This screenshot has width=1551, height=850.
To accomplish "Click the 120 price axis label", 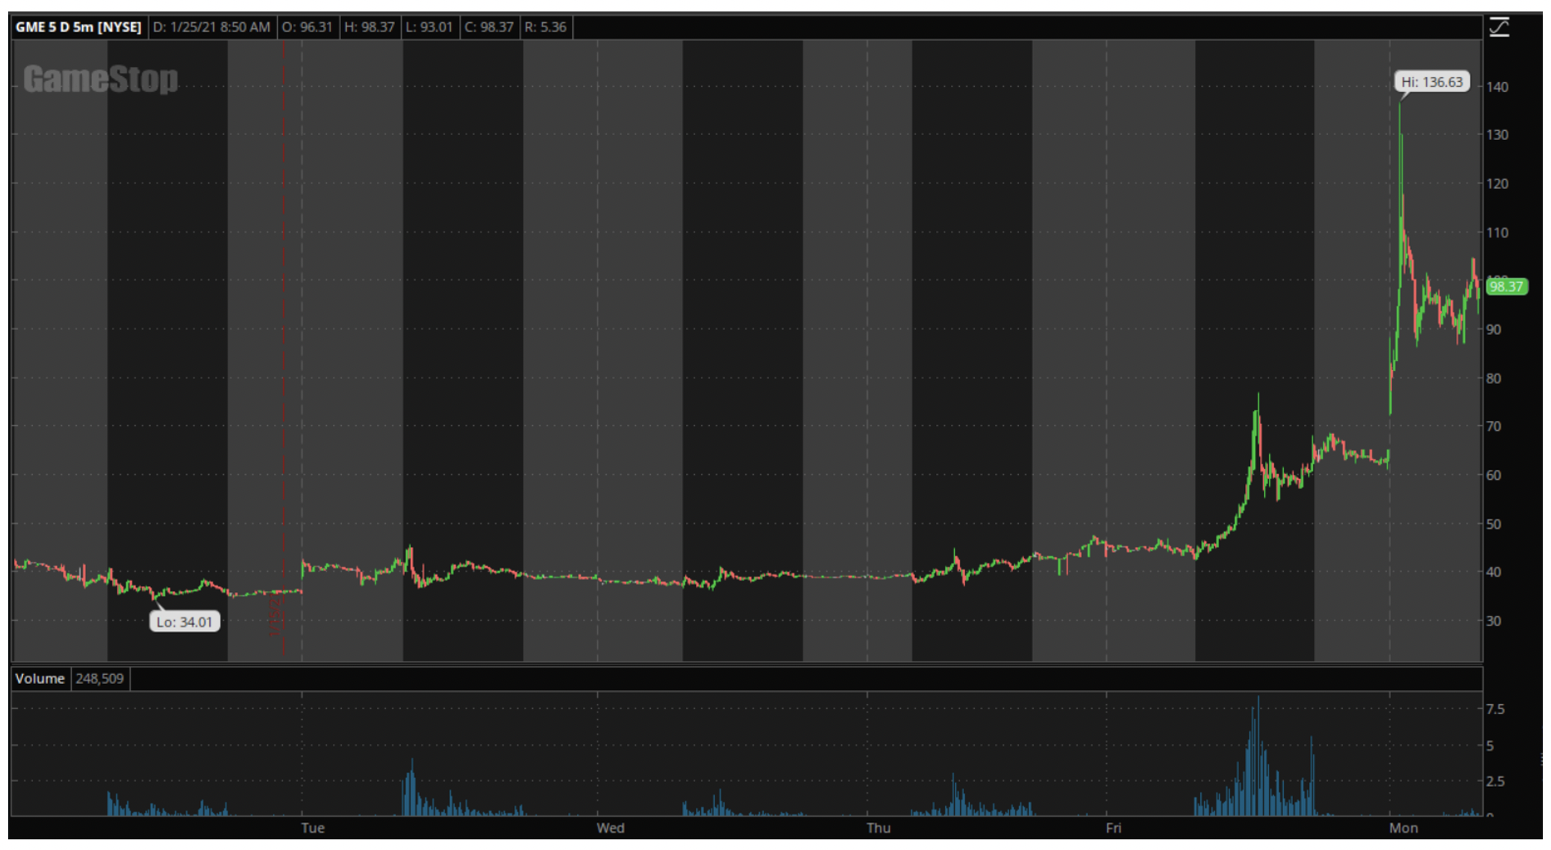I will pyautogui.click(x=1497, y=183).
